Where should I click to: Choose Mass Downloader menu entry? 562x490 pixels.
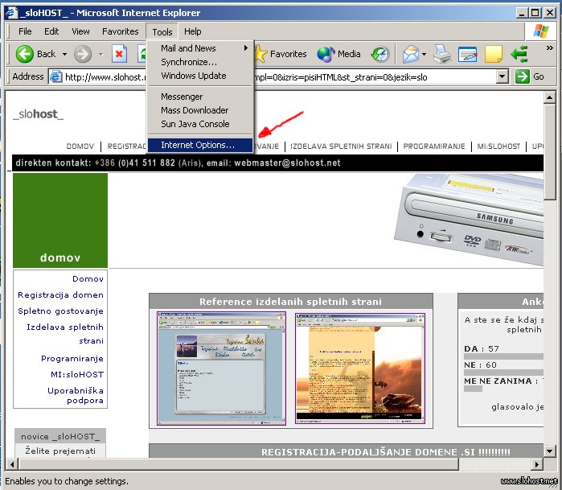tap(200, 110)
